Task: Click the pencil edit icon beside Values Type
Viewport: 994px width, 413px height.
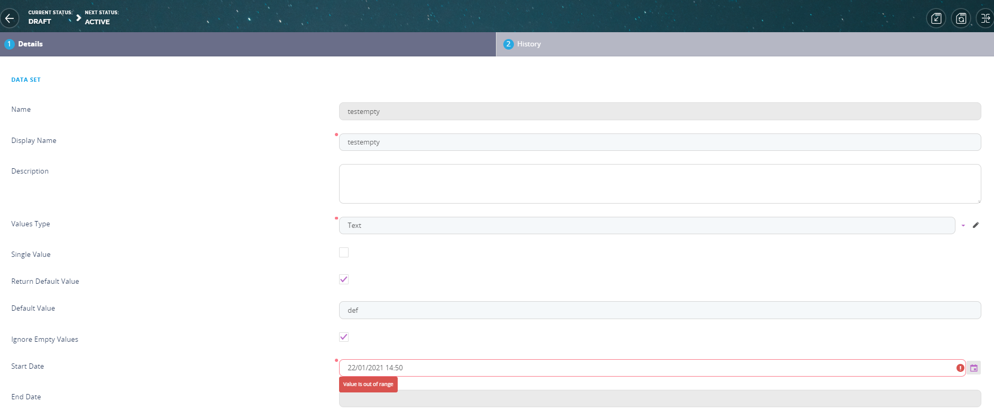Action: [x=976, y=225]
